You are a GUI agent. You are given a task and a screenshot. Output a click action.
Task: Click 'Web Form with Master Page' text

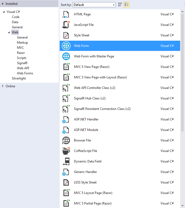[94, 56]
